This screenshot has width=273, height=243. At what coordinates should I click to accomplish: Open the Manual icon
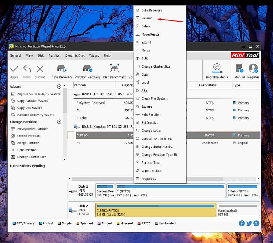[x=239, y=68]
